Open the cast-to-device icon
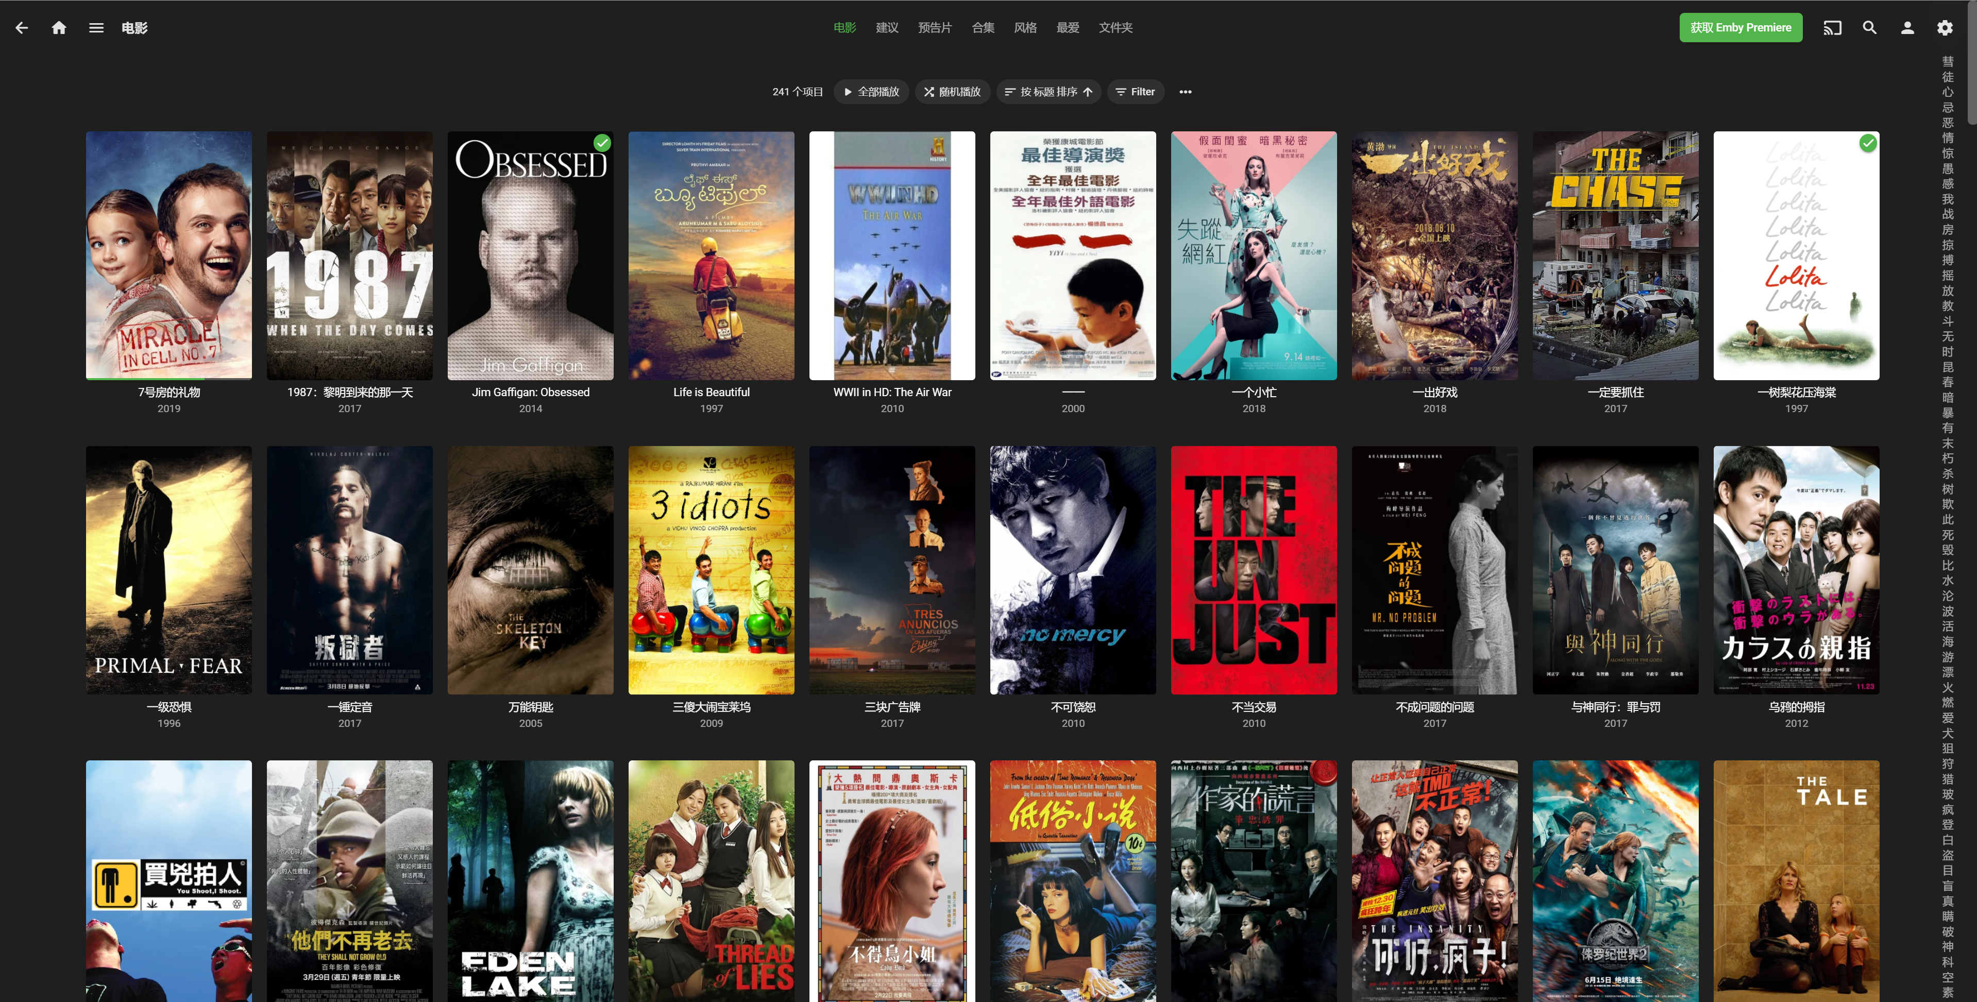Image resolution: width=1977 pixels, height=1002 pixels. (1832, 28)
